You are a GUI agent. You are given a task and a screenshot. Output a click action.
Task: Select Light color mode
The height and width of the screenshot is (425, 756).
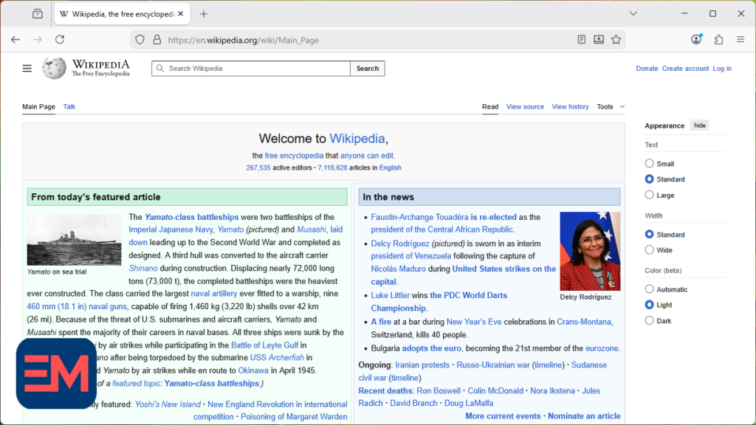tap(650, 305)
